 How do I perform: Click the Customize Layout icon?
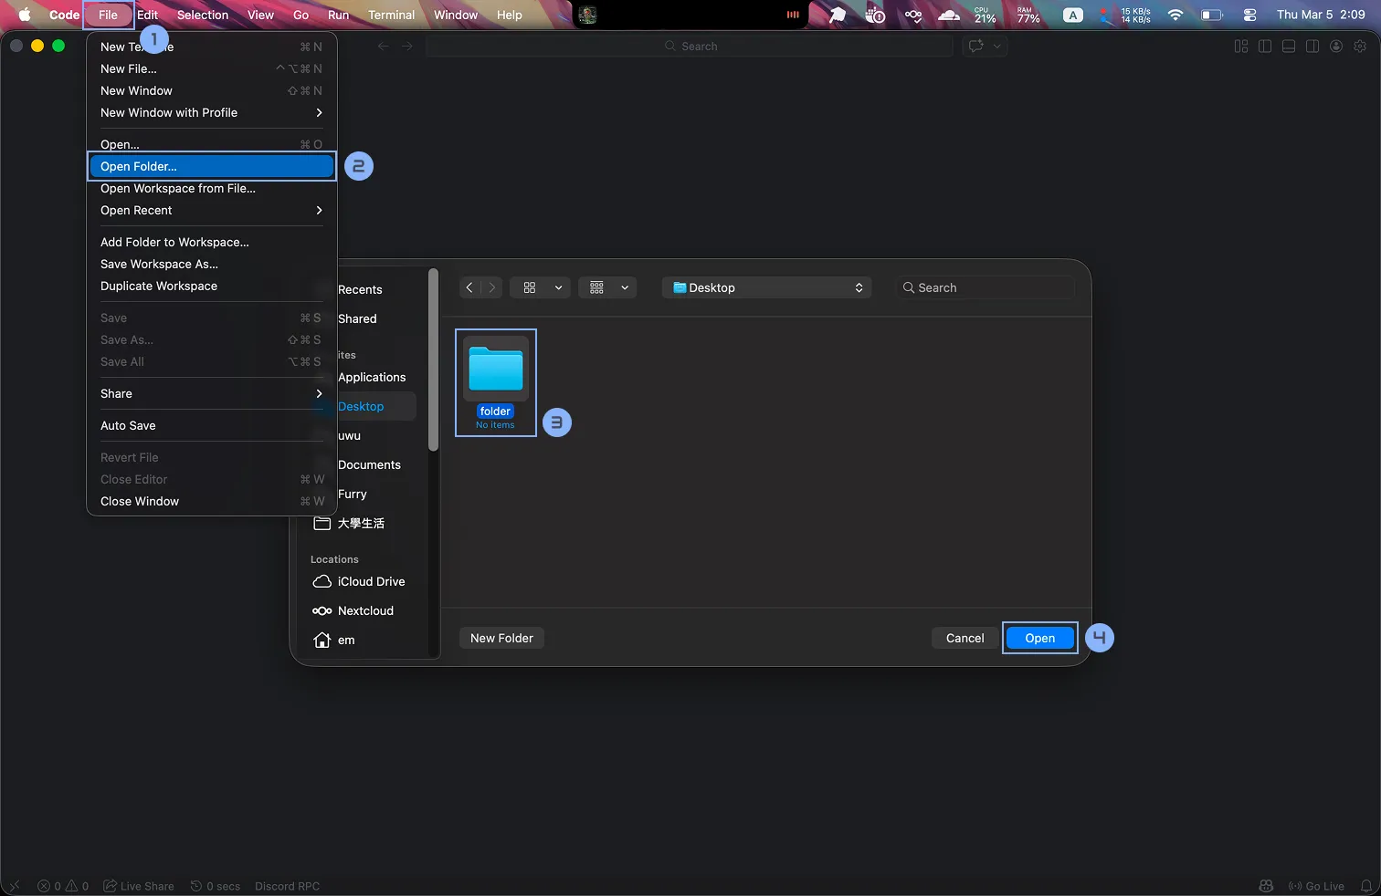click(1241, 46)
